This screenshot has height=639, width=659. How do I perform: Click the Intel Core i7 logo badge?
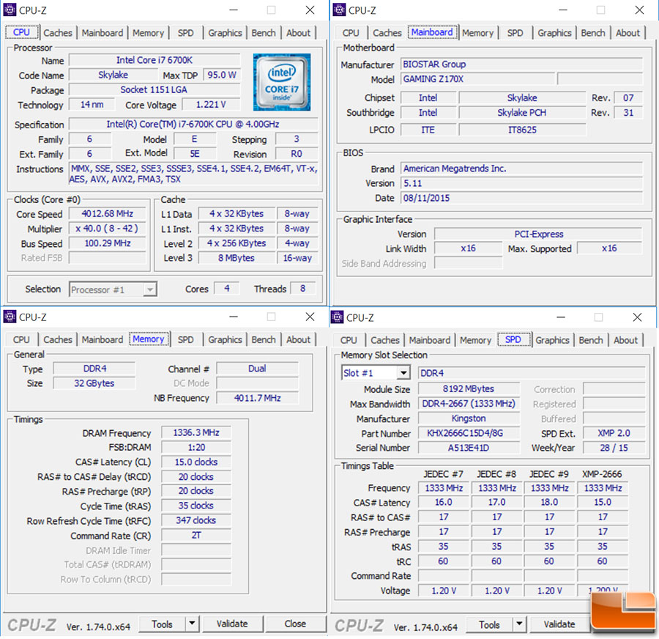[x=282, y=82]
